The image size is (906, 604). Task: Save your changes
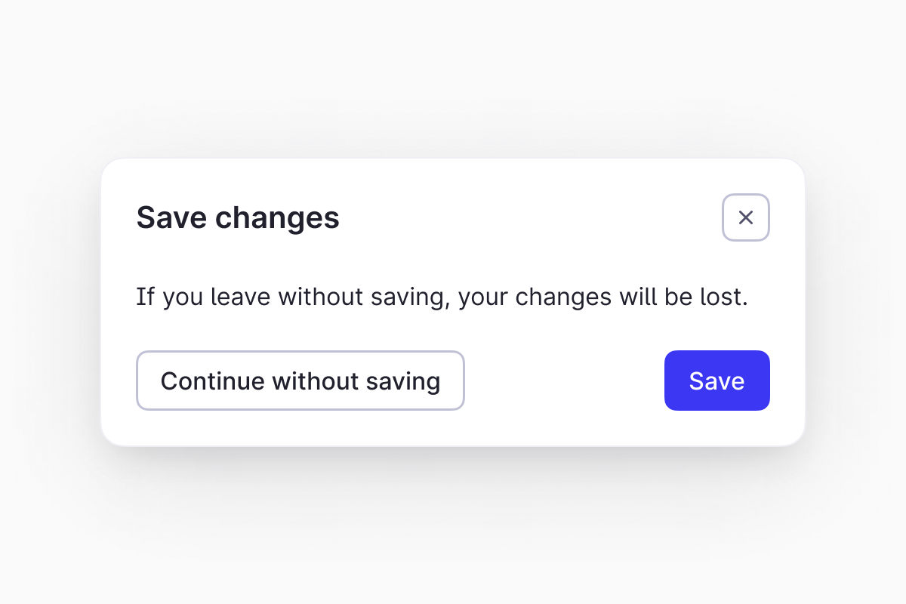click(716, 381)
